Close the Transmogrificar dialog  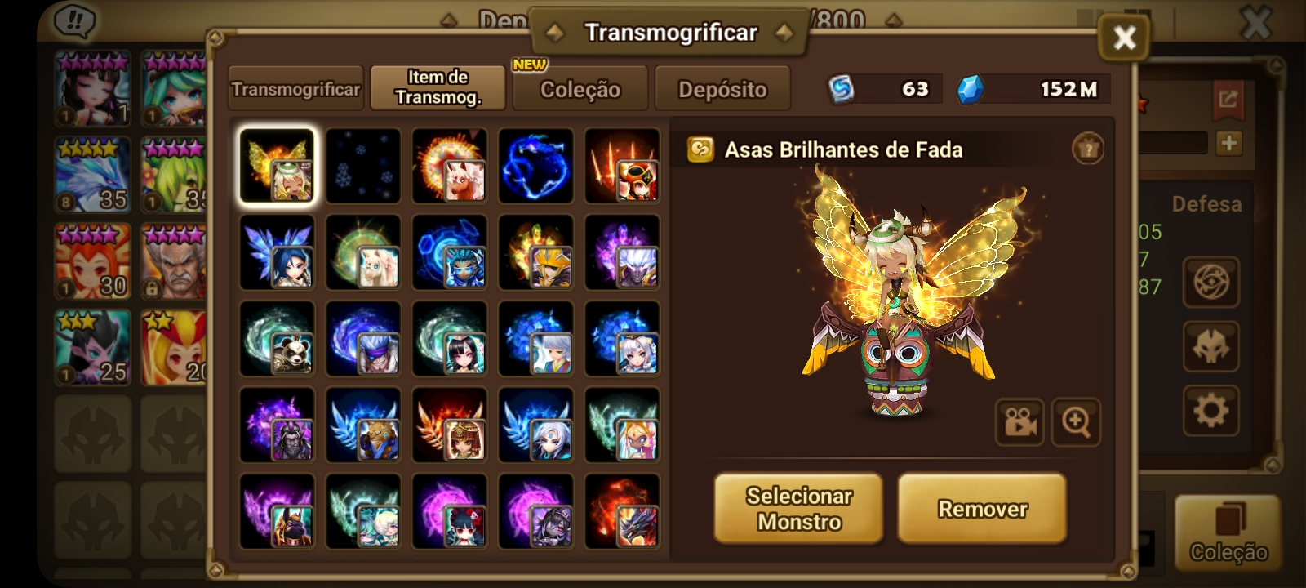coord(1124,37)
